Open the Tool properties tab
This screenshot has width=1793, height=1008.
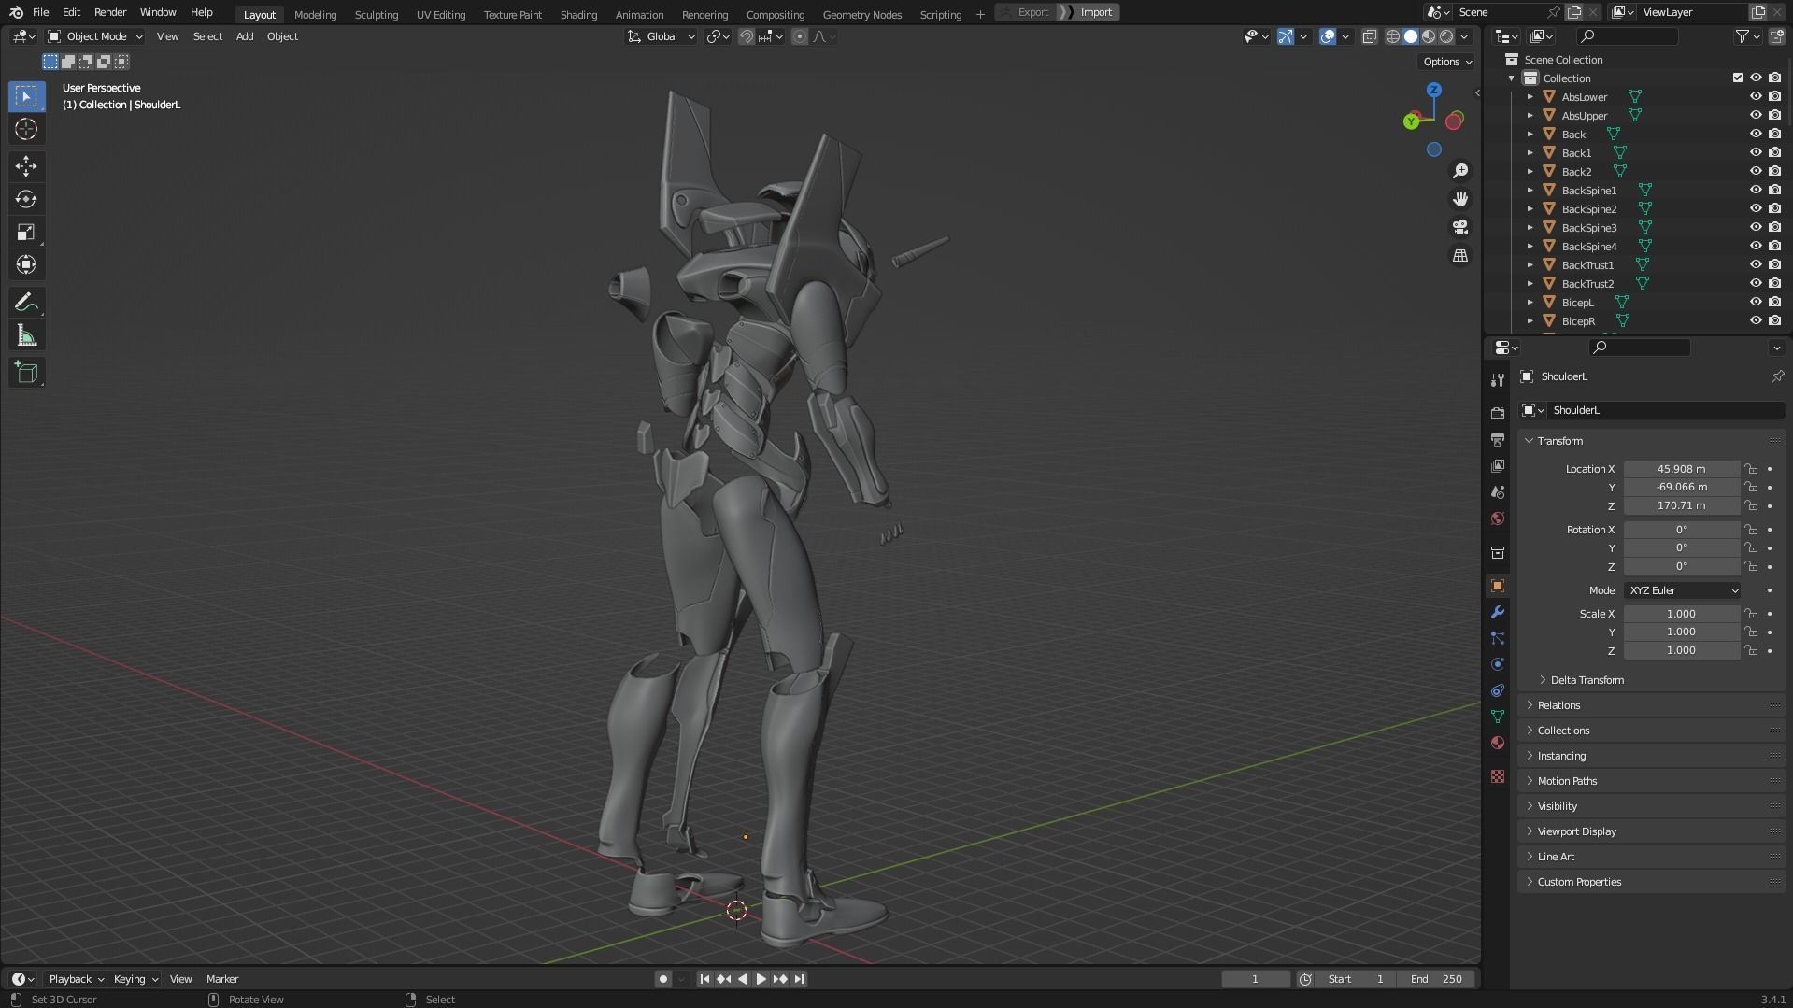point(1498,379)
